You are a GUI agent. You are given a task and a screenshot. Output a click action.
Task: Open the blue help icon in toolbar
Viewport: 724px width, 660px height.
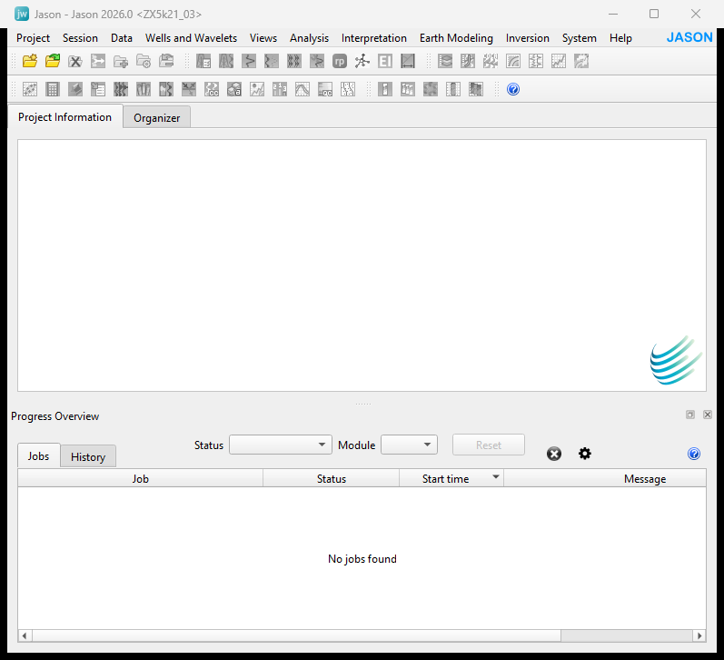click(513, 89)
